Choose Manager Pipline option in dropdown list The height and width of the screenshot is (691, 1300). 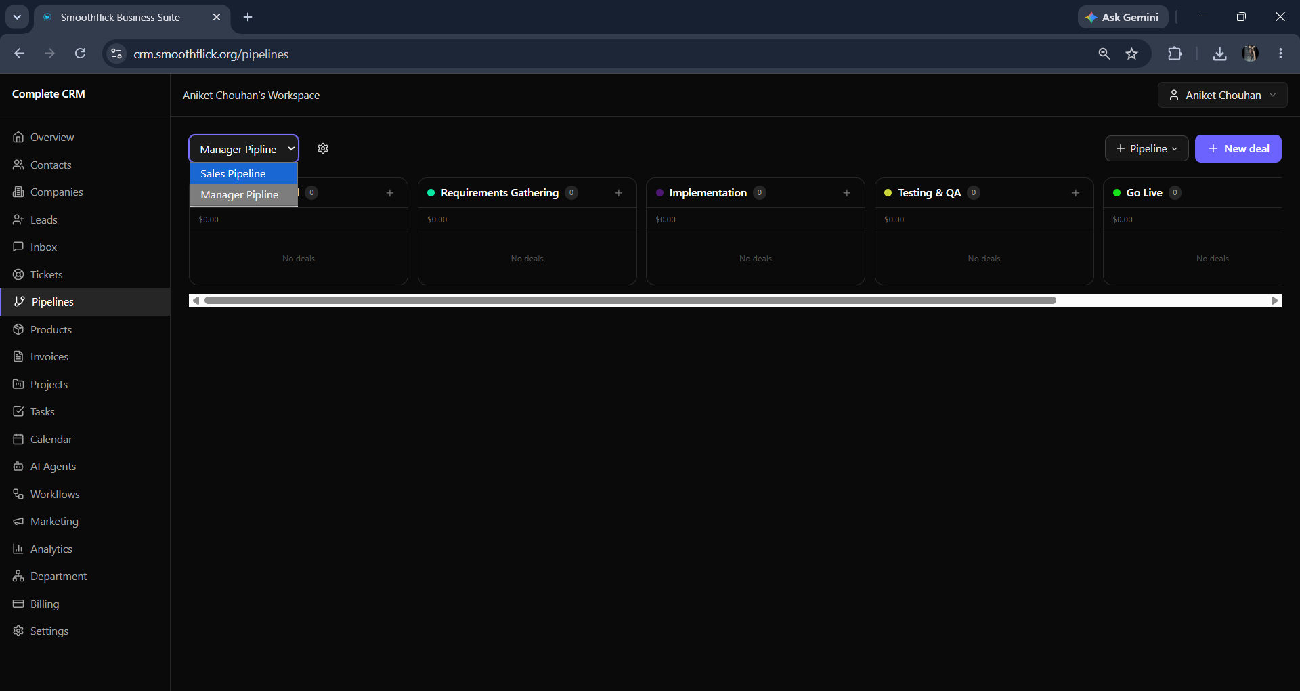244,194
